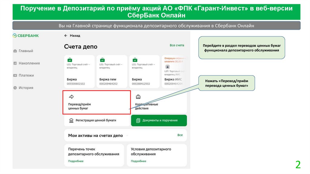The height and width of the screenshot is (174, 310).
Task: Click the Счета депо heading
Action: click(x=81, y=47)
